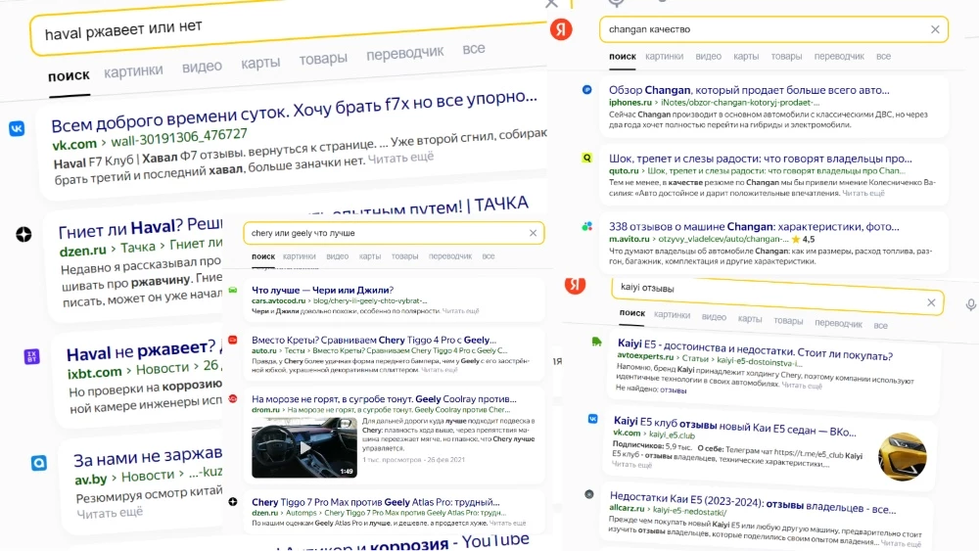
Task: Open 'Шок, трепет и слезы радости' result
Action: tap(760, 159)
